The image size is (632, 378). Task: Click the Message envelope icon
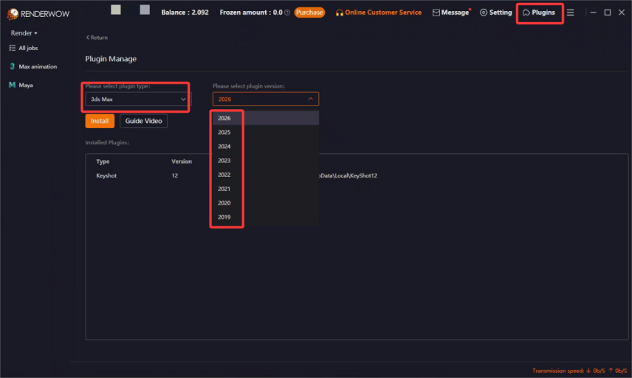[436, 13]
